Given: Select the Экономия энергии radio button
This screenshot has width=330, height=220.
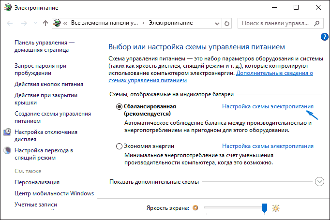Looking at the screenshot, I should click(x=119, y=146).
